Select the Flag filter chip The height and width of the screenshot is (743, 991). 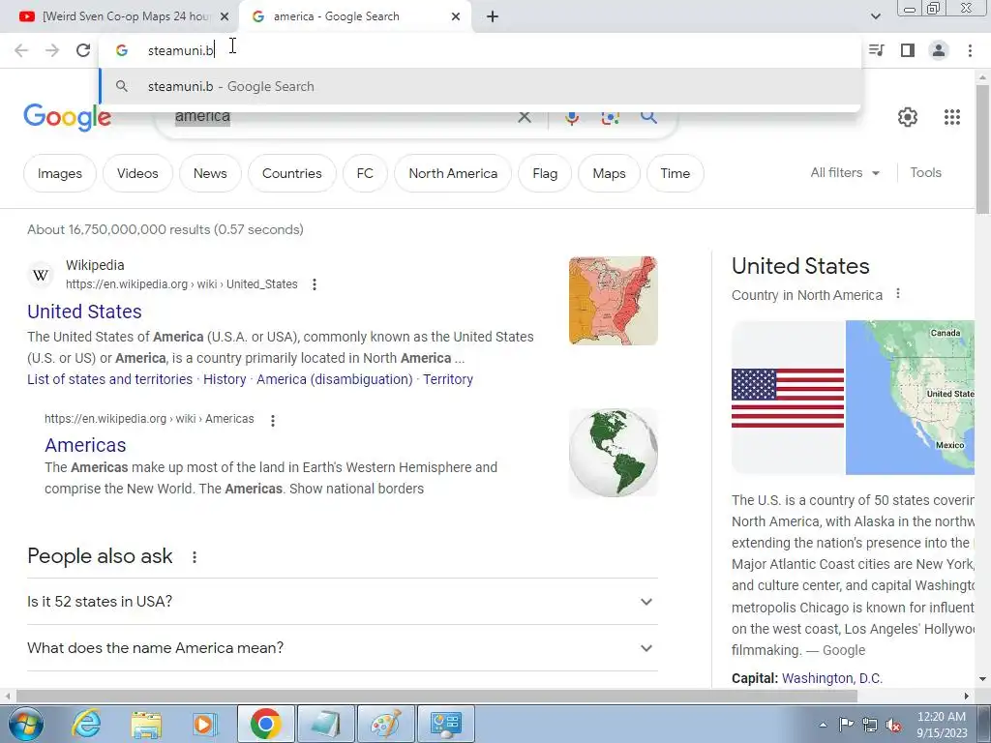pos(545,173)
